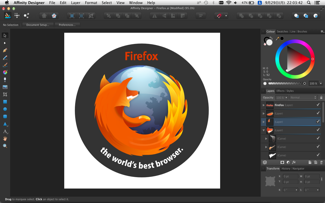
Task: Expand the first Curve sublayer
Action: [x=266, y=139]
